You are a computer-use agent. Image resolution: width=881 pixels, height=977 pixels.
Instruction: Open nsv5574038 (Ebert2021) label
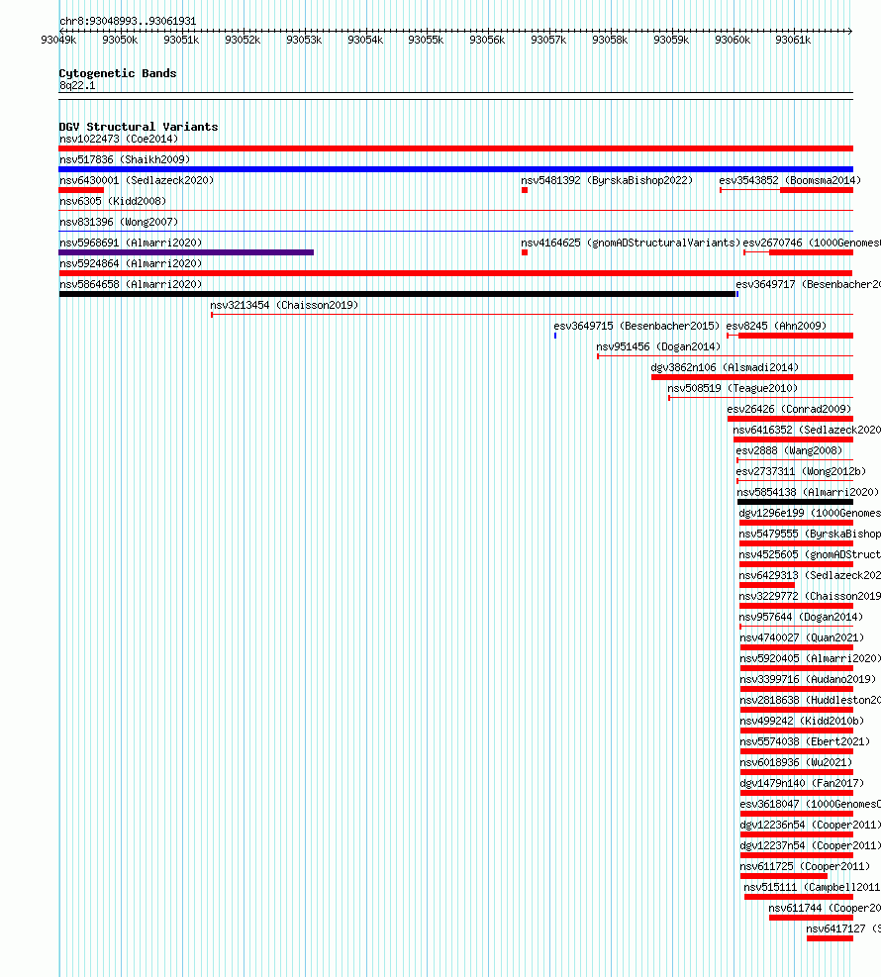[x=805, y=741]
